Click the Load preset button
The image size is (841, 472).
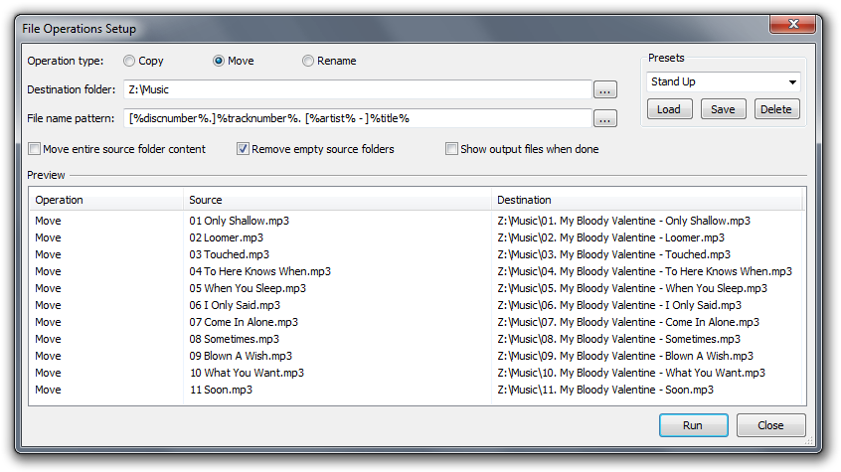(x=669, y=109)
